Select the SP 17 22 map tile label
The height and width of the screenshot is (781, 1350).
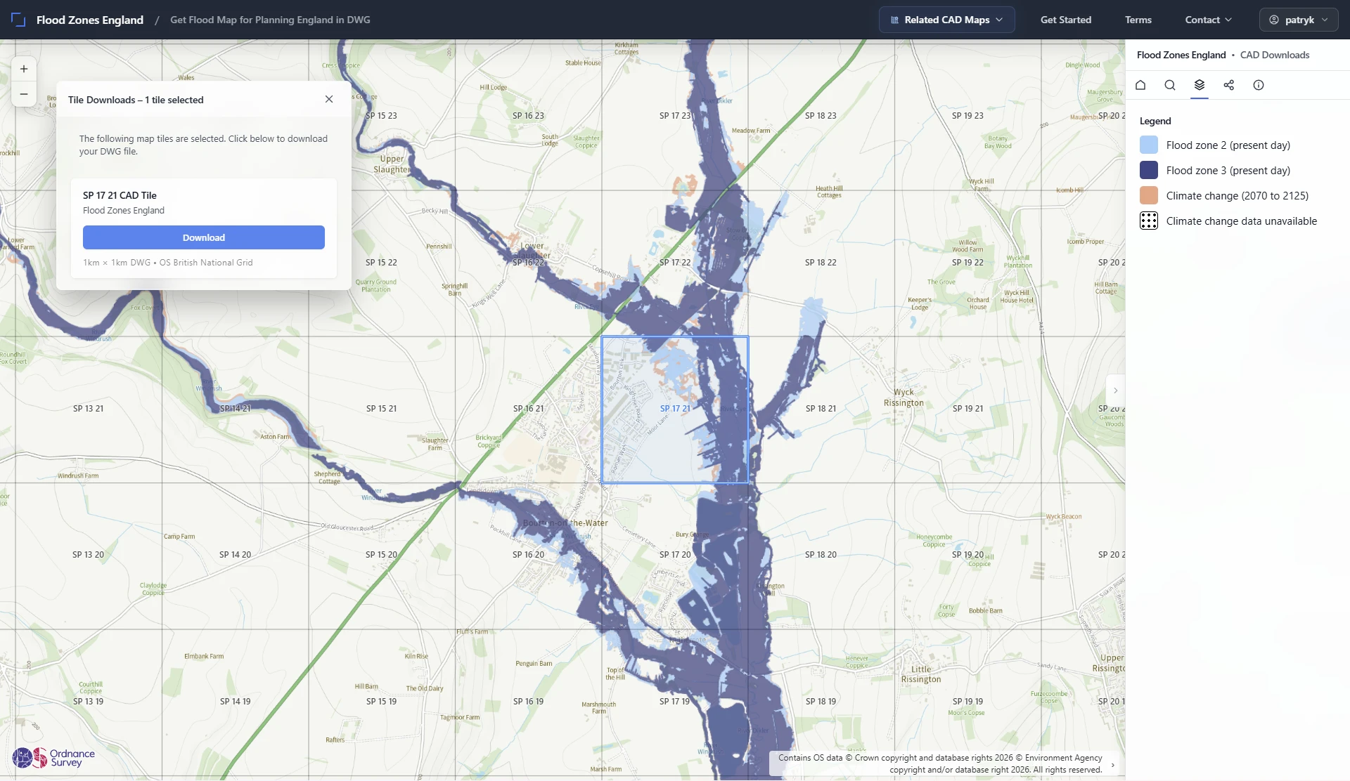point(675,263)
